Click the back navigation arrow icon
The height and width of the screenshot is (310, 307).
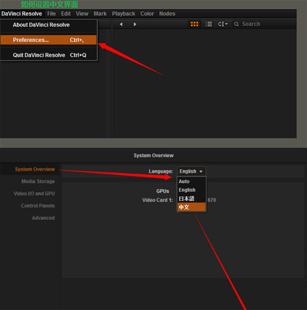121,24
